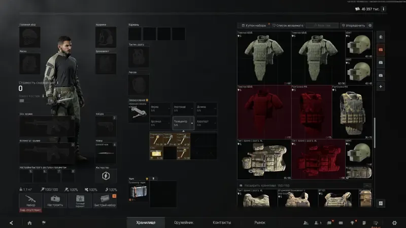
Task: Open the Мастерство lightning skill icon
Action: click(106, 176)
